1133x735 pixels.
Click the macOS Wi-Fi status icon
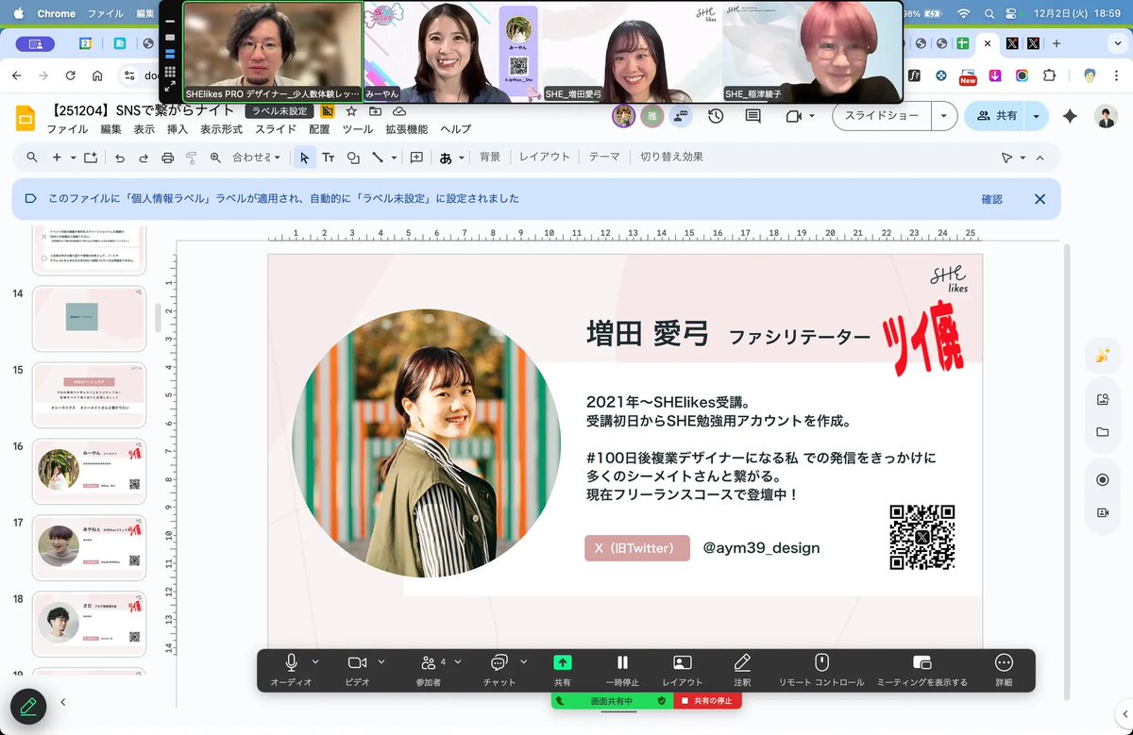pos(963,14)
